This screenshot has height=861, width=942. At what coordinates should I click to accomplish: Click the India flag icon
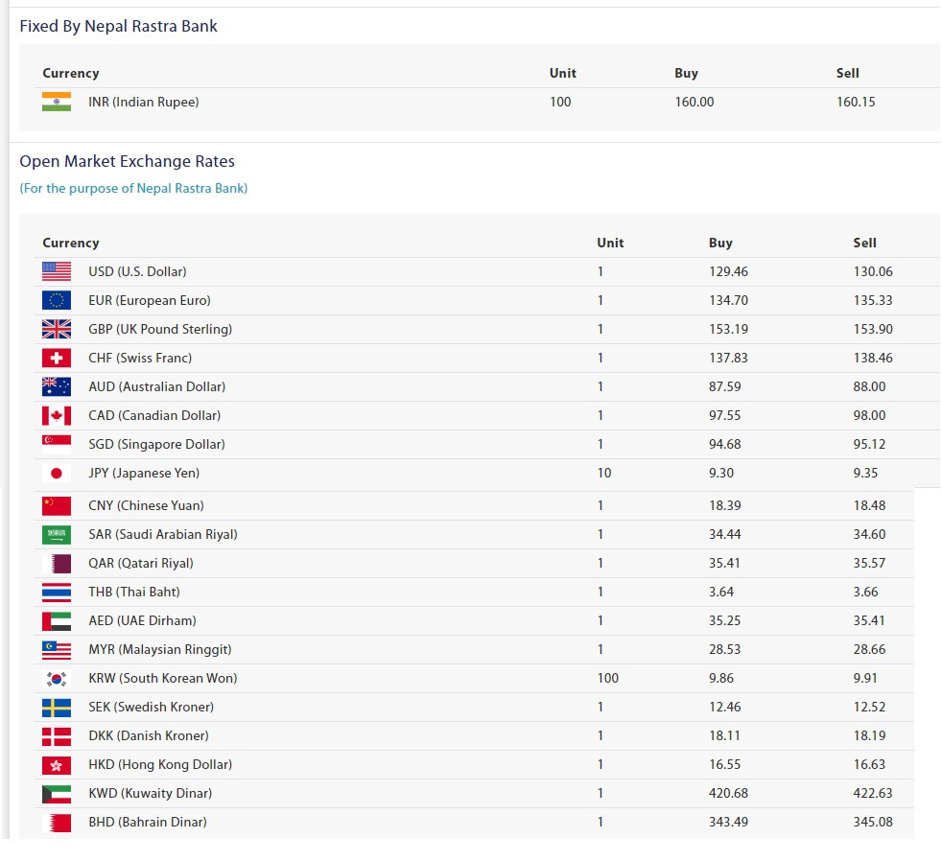click(x=57, y=102)
